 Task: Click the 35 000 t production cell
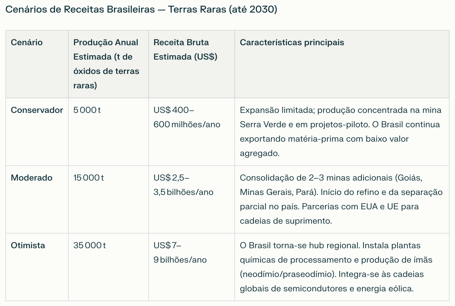pyautogui.click(x=89, y=246)
